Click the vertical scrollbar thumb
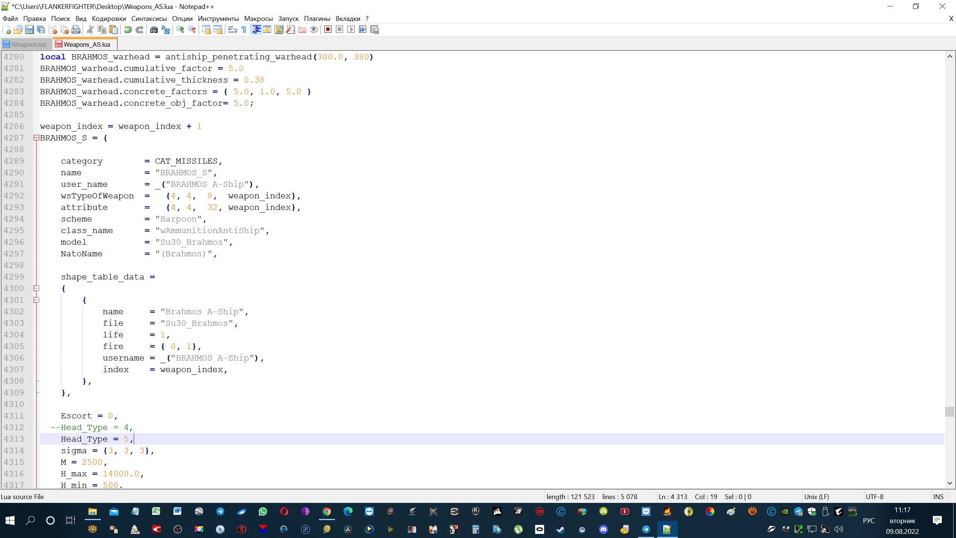This screenshot has height=538, width=956. [950, 411]
